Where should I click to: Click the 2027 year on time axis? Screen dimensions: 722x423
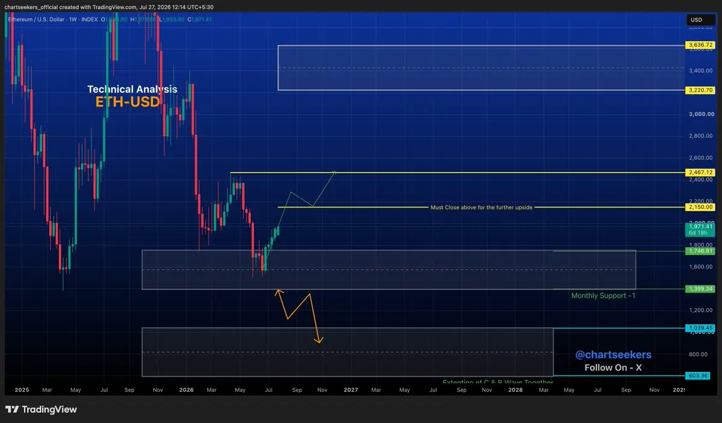(x=351, y=390)
